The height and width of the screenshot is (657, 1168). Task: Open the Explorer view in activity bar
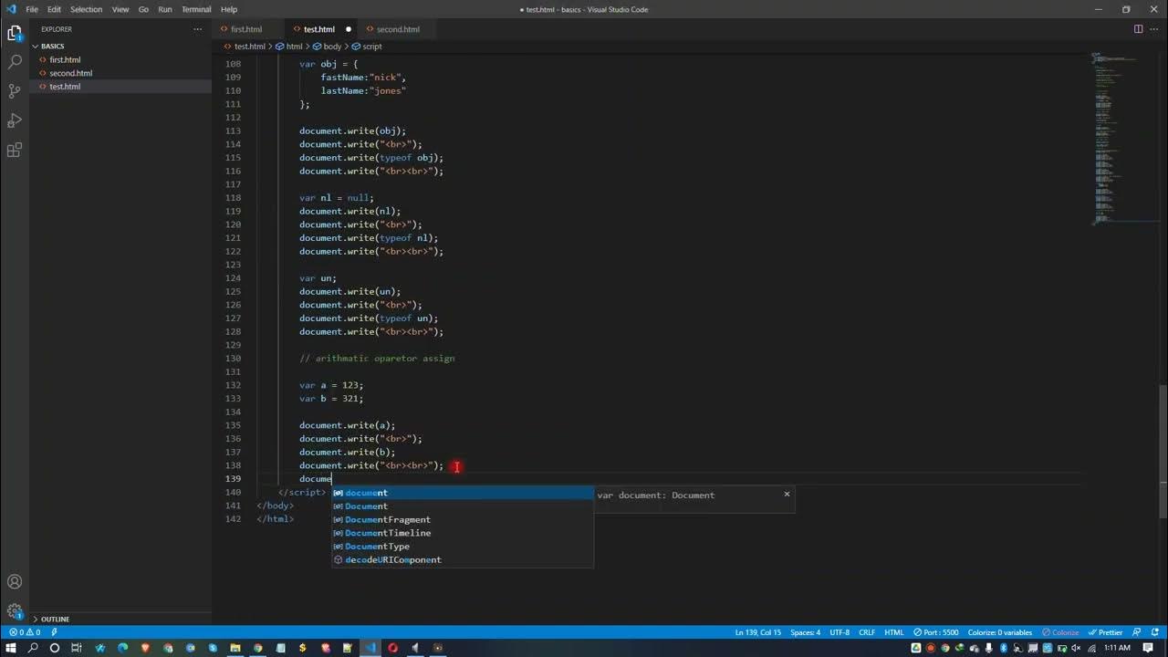(15, 34)
